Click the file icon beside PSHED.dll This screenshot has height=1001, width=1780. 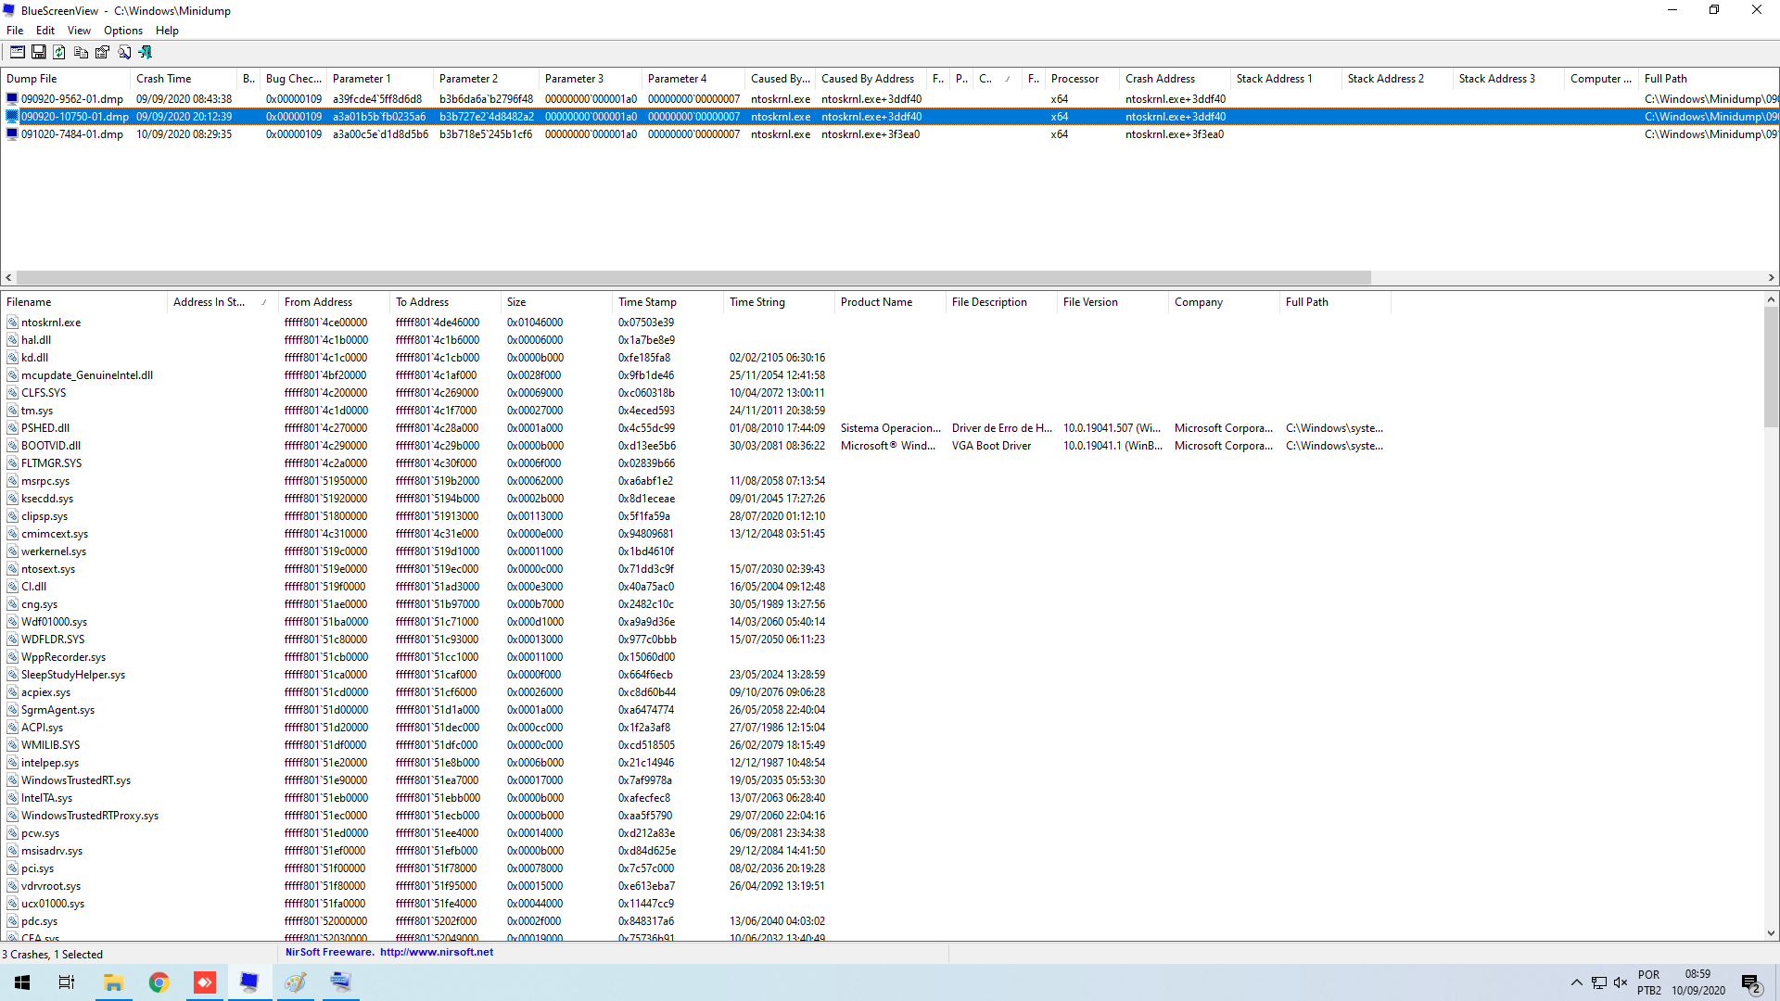13,428
